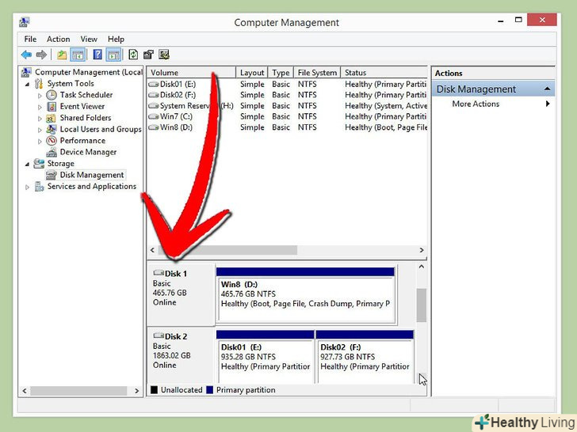The height and width of the screenshot is (432, 577).
Task: Click the Storage icon in the tree
Action: pos(39,163)
